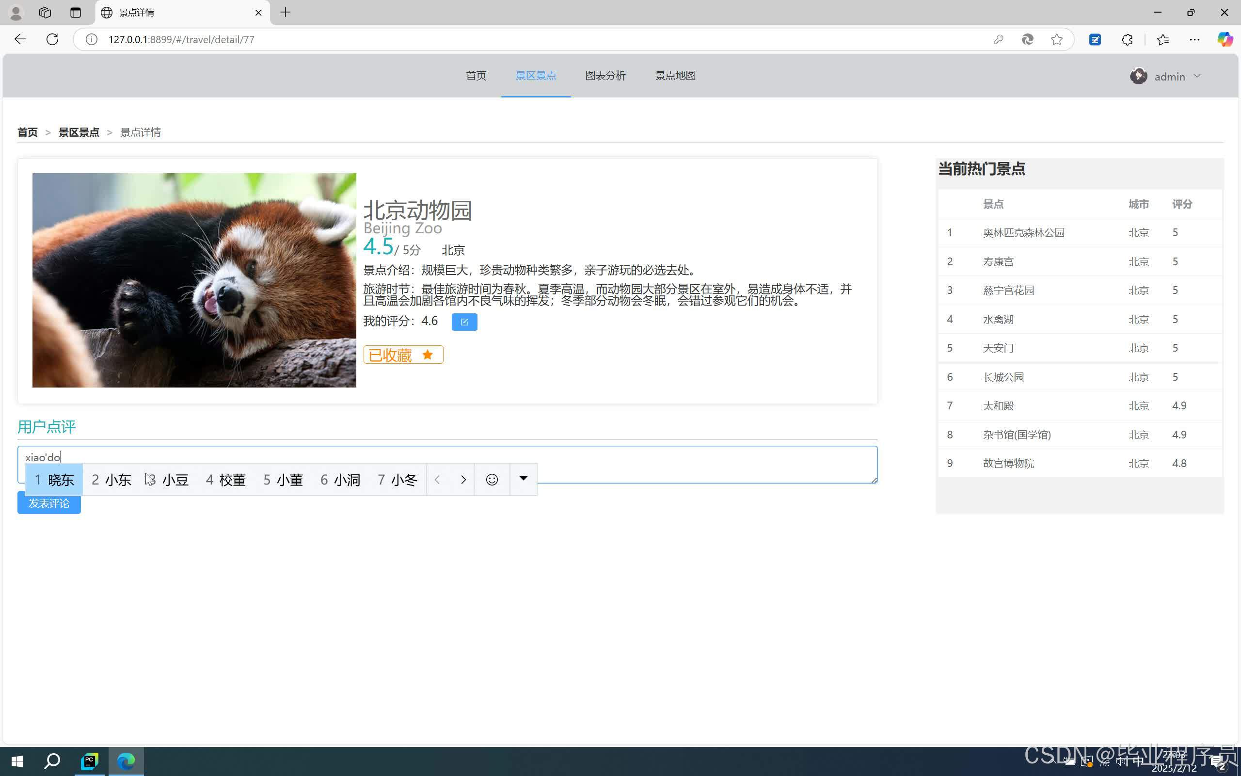Viewport: 1241px width, 776px height.
Task: Click 奥林匹克森林公园 in hot spots table
Action: (1023, 232)
